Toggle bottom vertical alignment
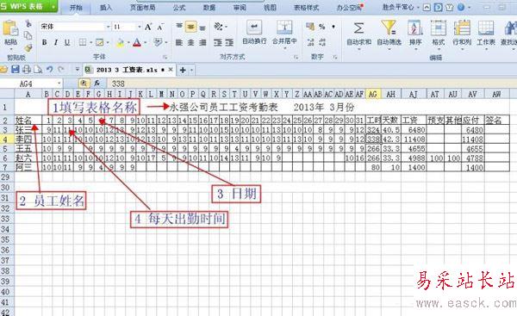517x316 pixels. [x=202, y=28]
